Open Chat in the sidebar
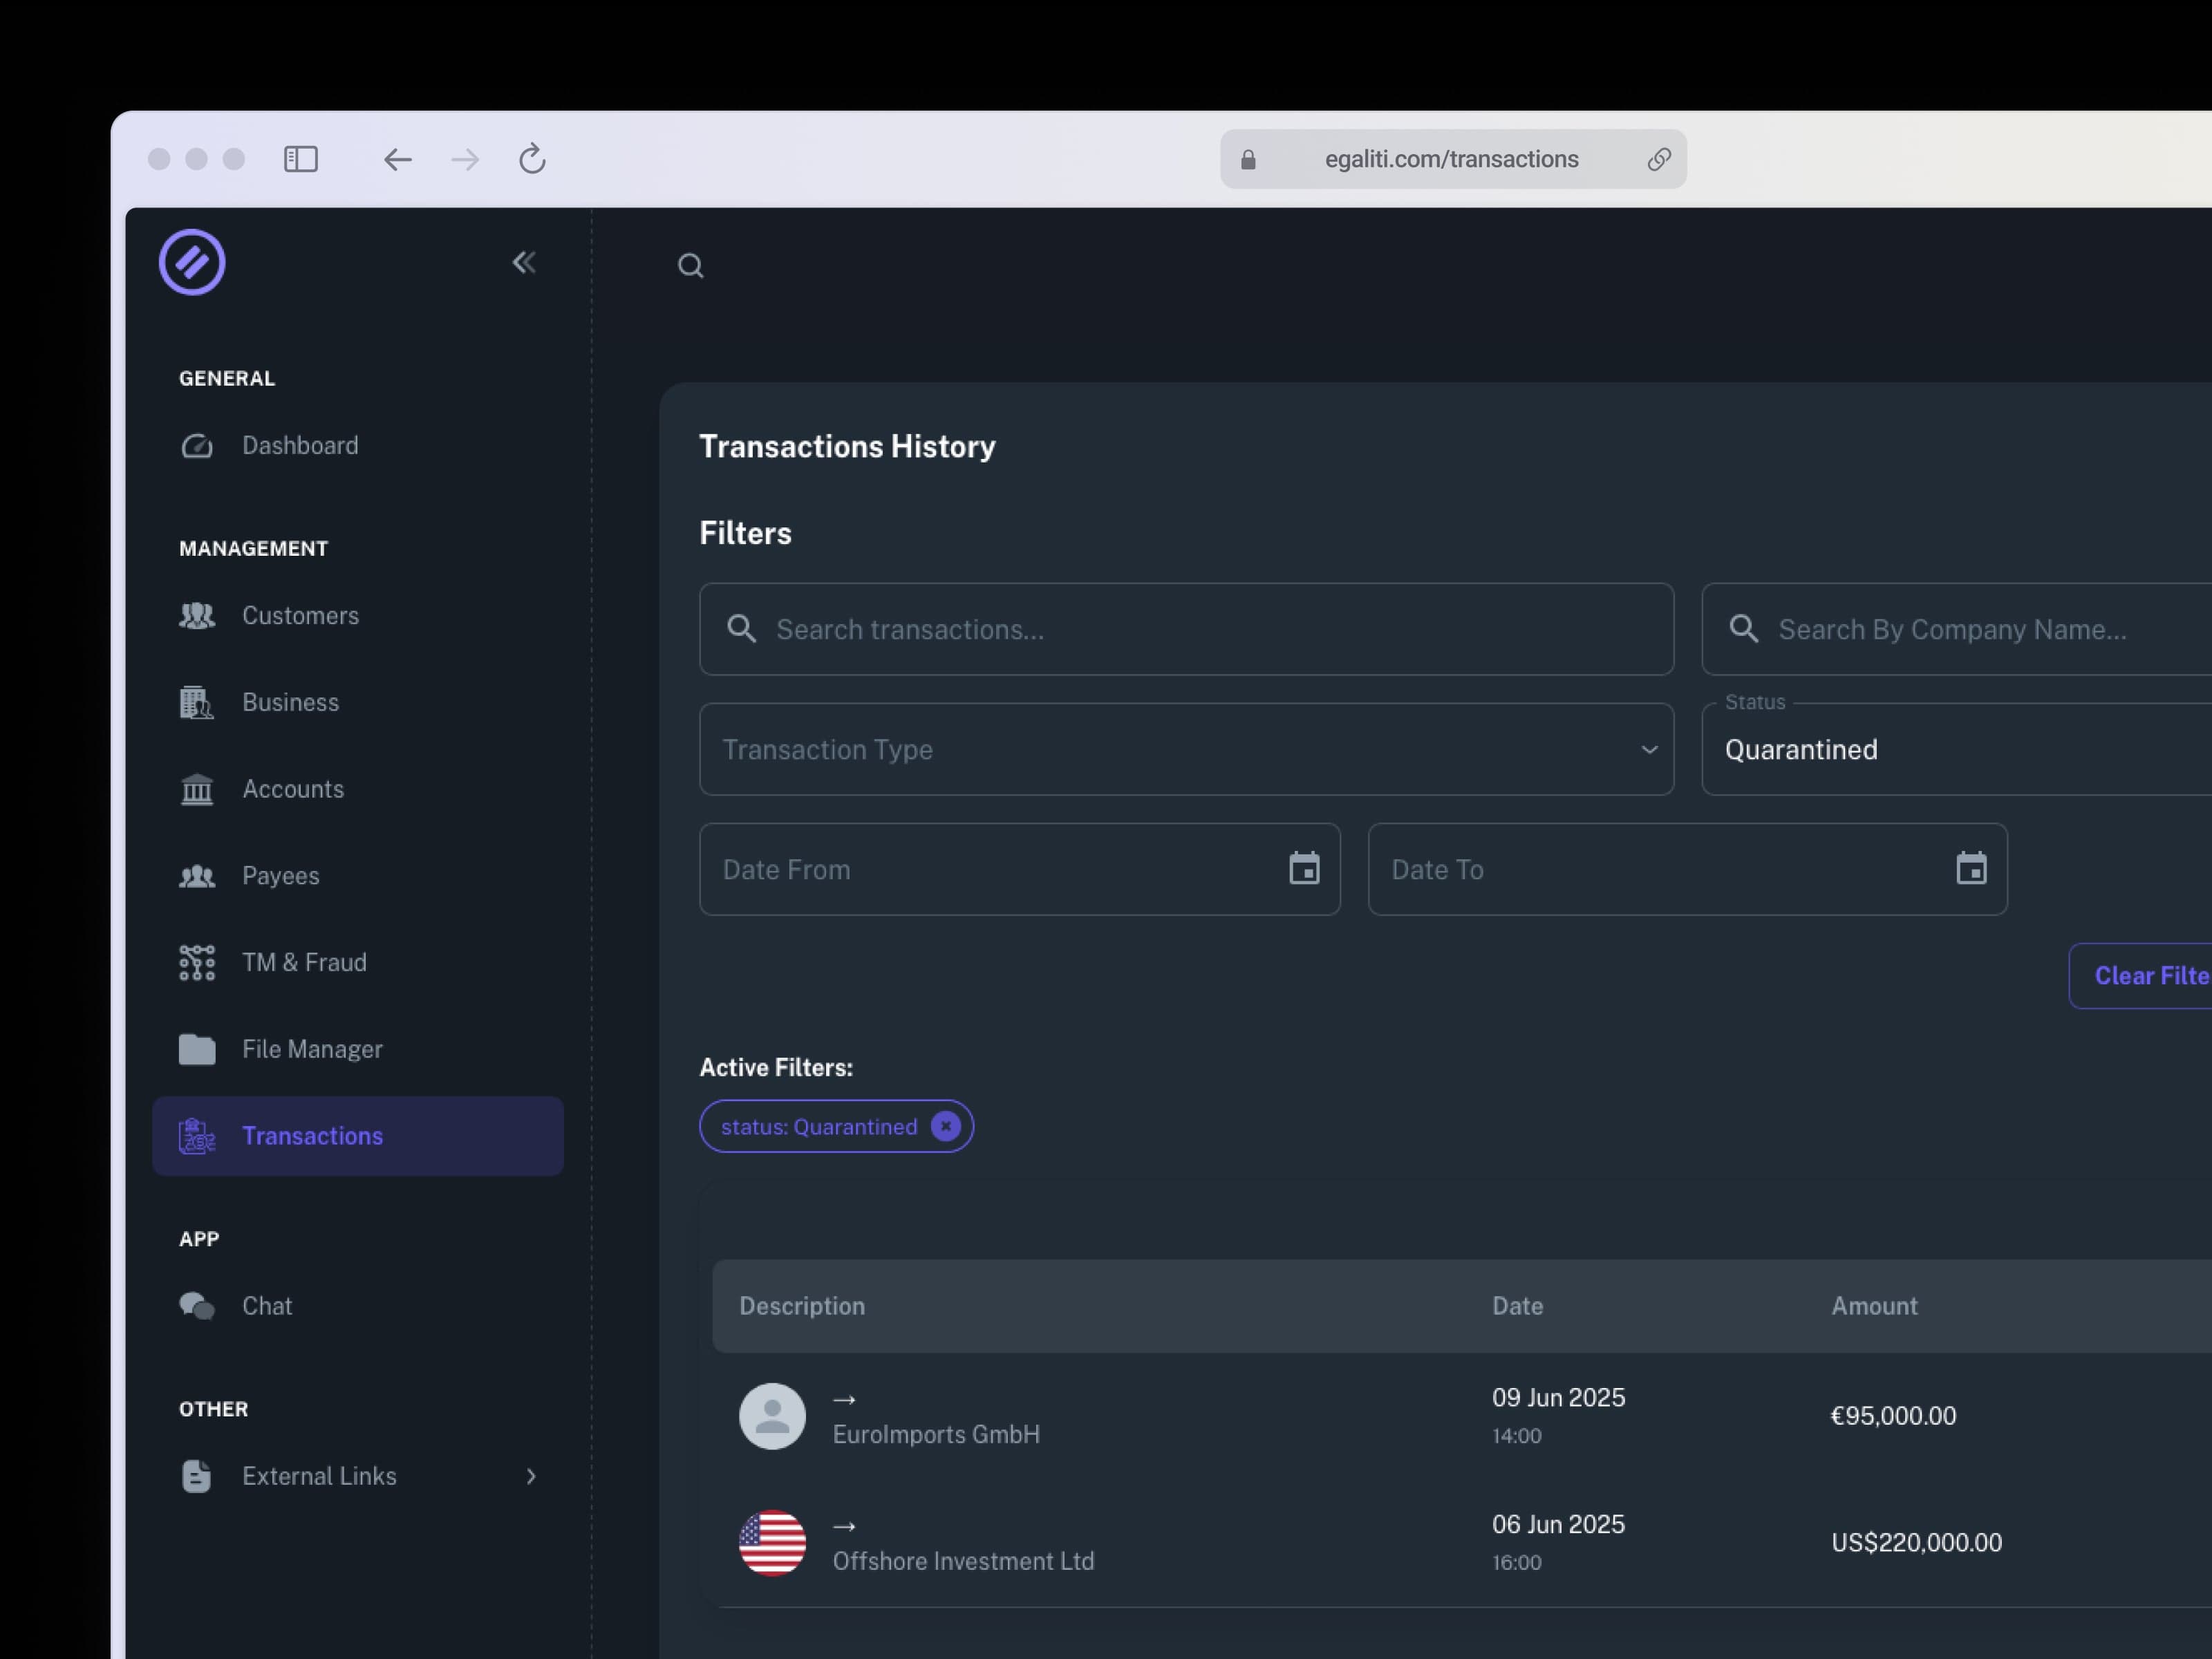 point(358,1307)
